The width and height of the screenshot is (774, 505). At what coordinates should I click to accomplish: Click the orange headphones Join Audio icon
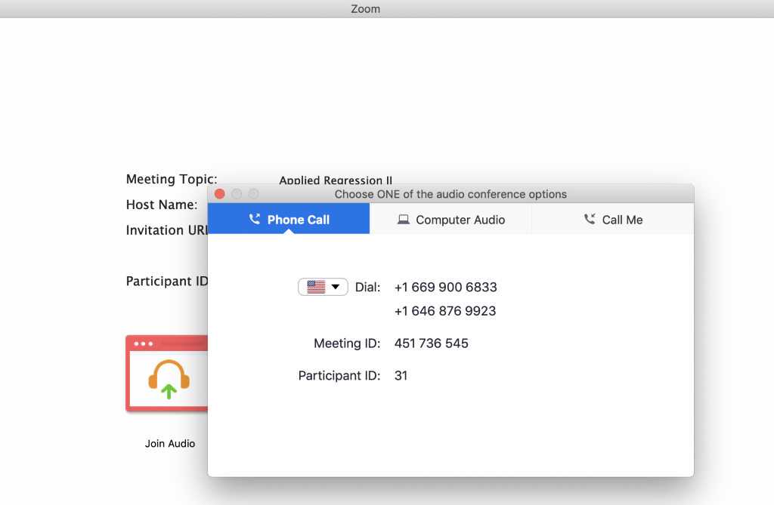pyautogui.click(x=169, y=379)
